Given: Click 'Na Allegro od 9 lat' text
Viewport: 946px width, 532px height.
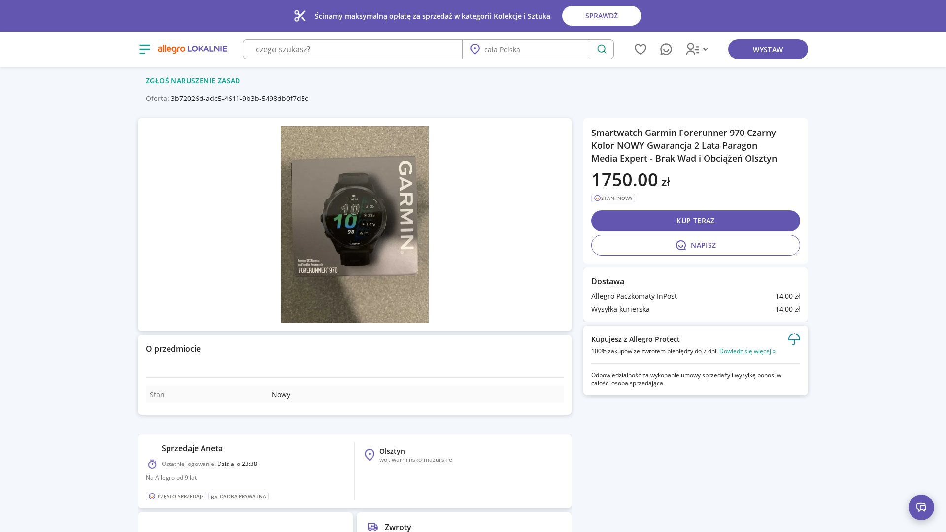Looking at the screenshot, I should pos(171,478).
